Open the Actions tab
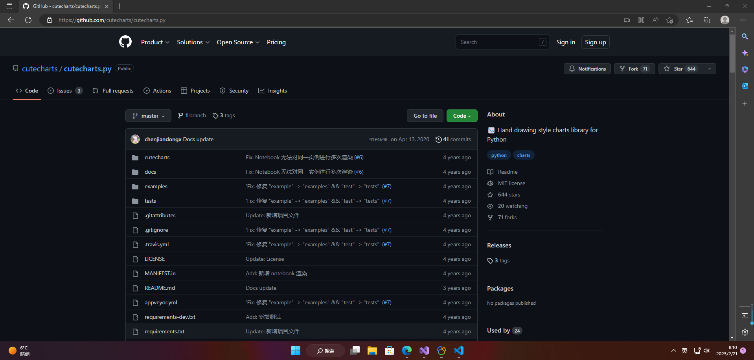 157,91
